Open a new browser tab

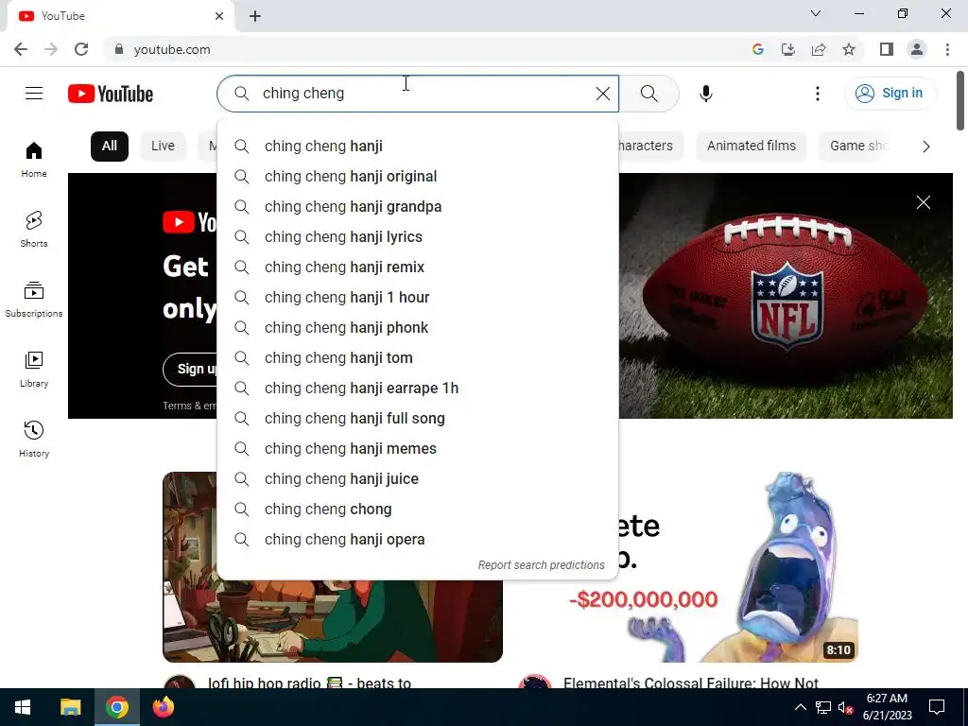[255, 16]
